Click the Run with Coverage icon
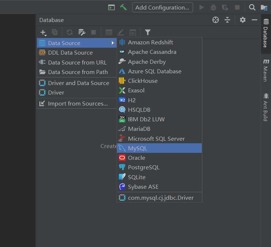The width and height of the screenshot is (271, 247). 225,8
